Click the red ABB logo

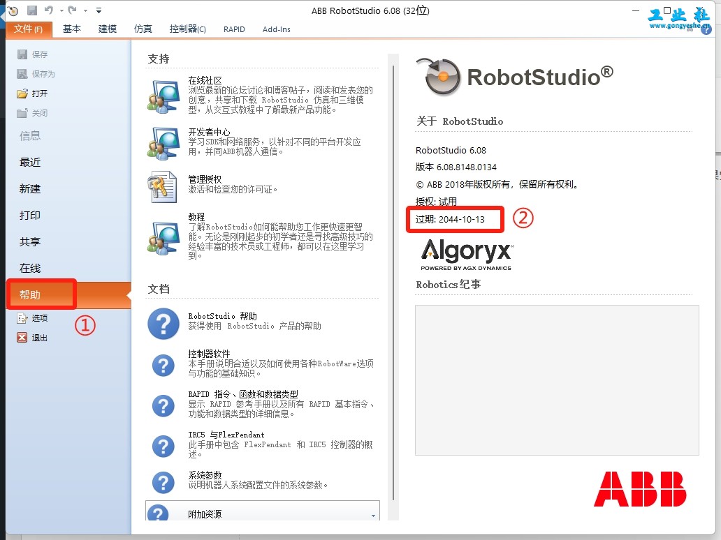pyautogui.click(x=640, y=489)
